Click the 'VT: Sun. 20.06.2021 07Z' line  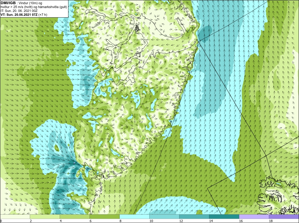click(24, 15)
